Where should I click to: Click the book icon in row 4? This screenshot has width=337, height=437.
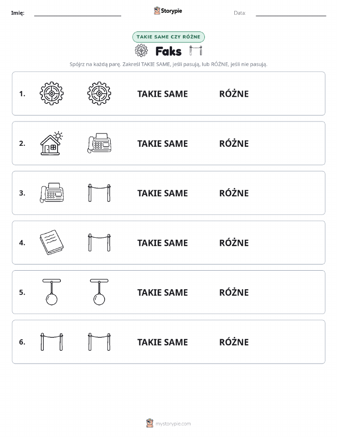[51, 242]
